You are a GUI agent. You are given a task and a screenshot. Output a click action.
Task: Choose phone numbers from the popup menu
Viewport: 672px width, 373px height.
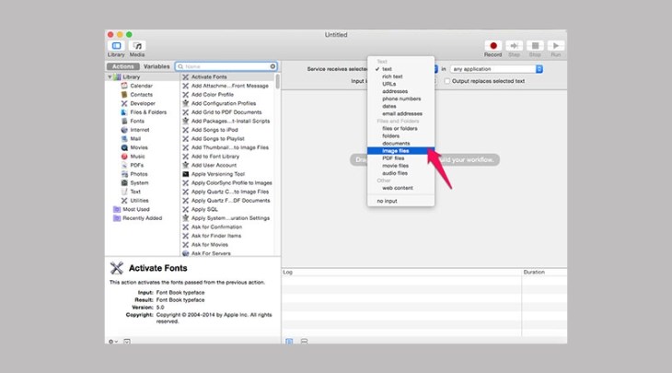(400, 99)
